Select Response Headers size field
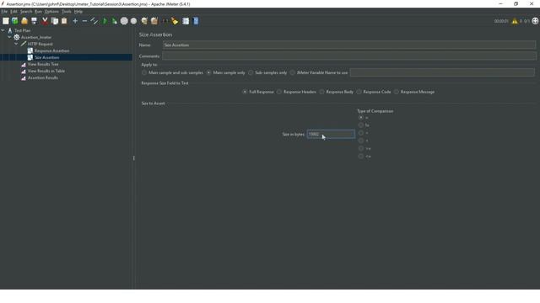Viewport: 540px width, 303px height. [x=279, y=92]
